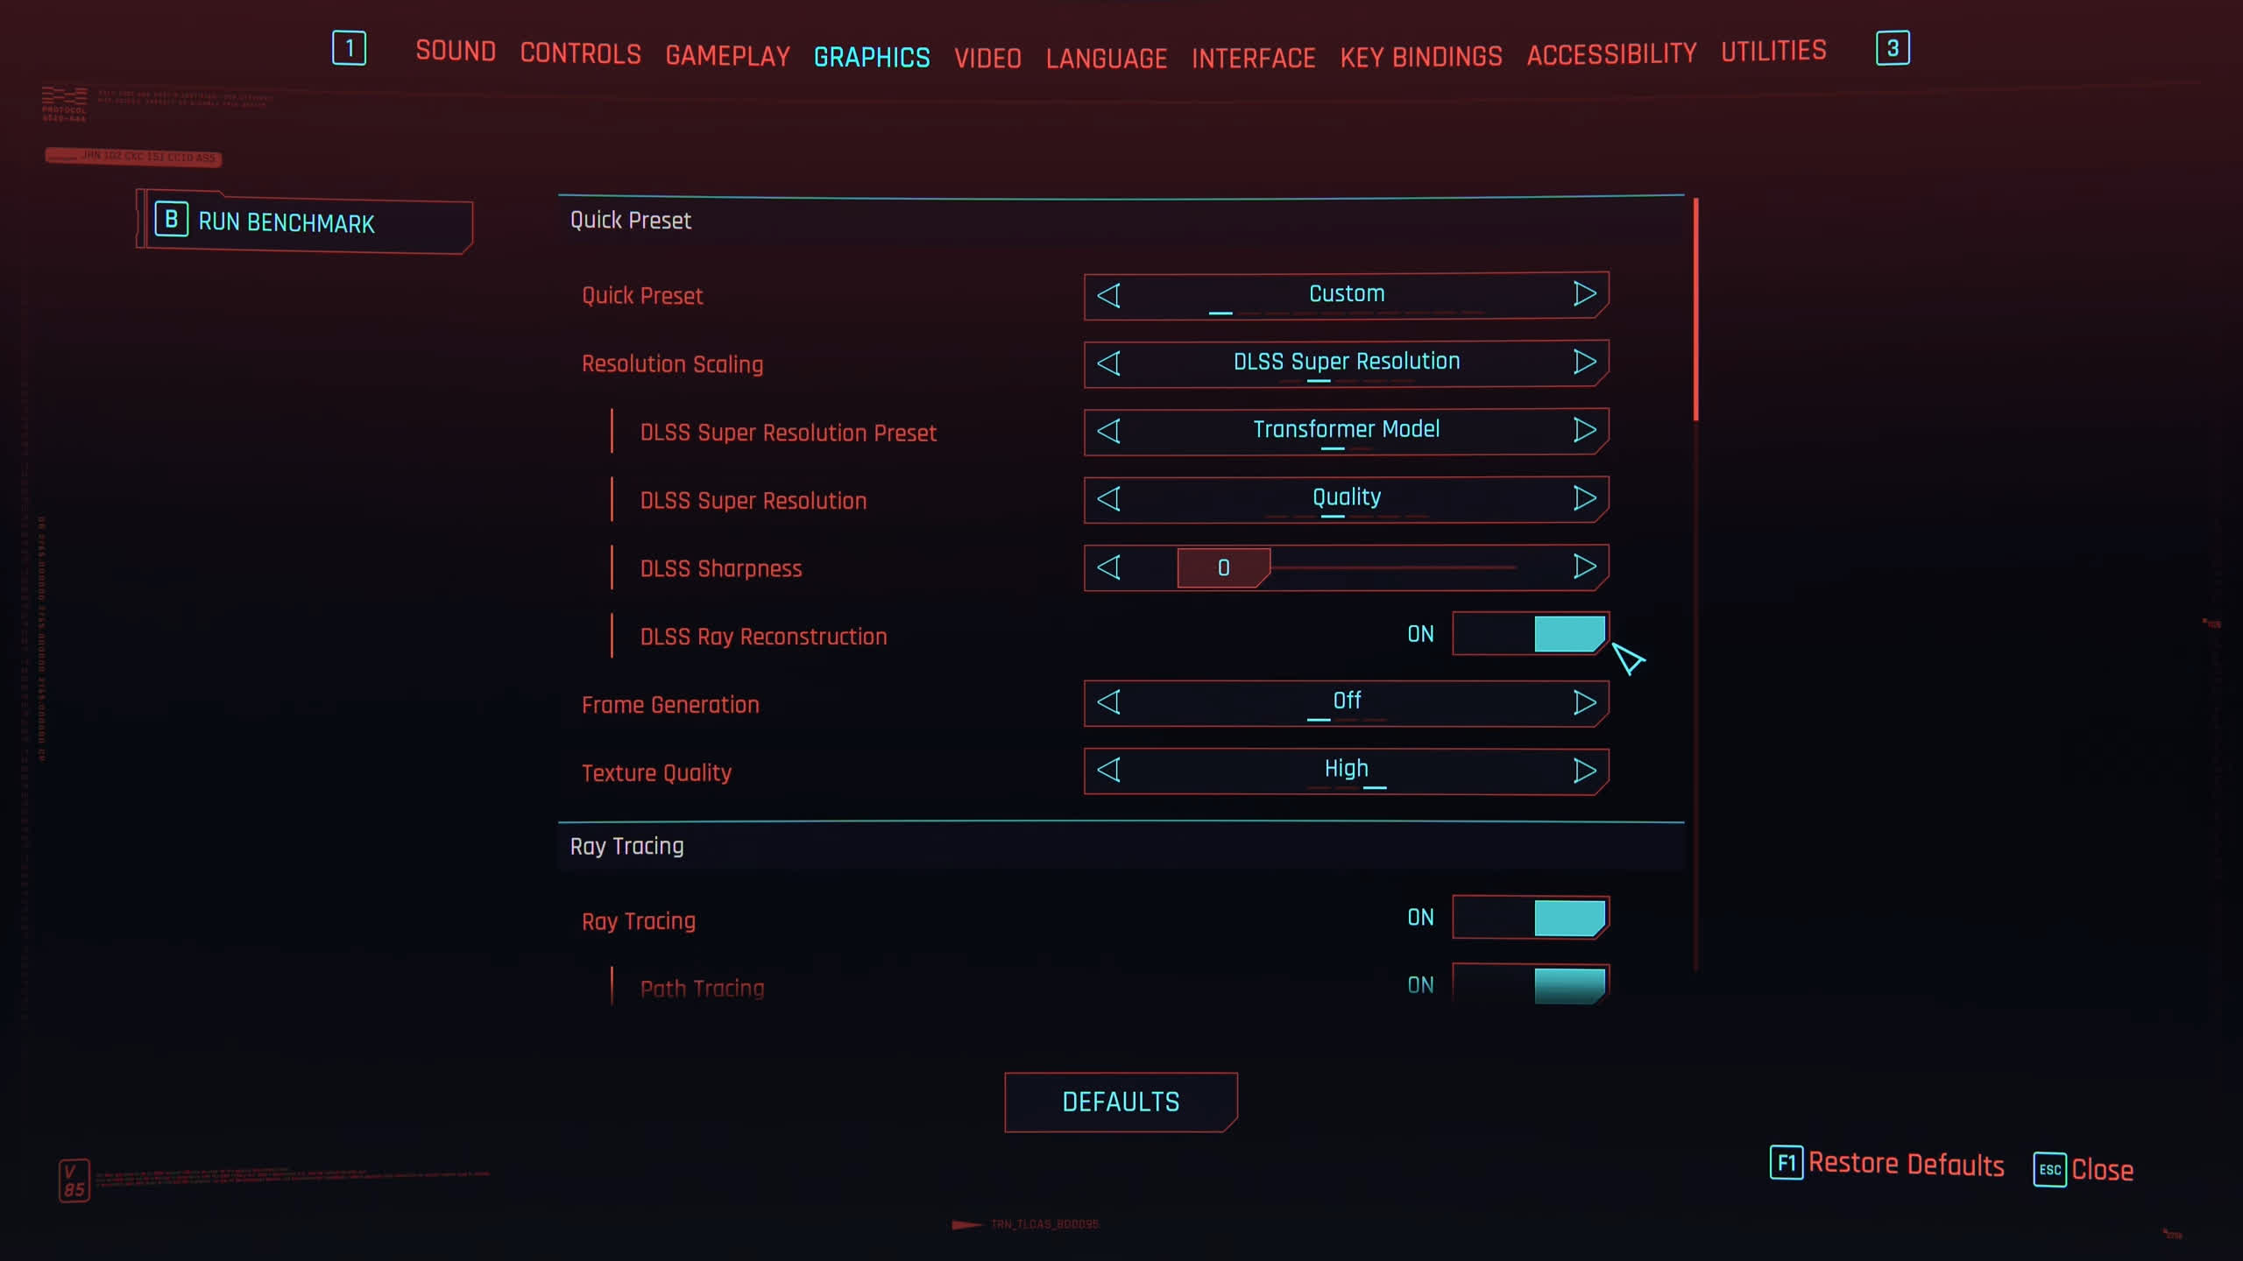2243x1261 pixels.
Task: Open the Key Bindings tab
Action: (x=1420, y=57)
